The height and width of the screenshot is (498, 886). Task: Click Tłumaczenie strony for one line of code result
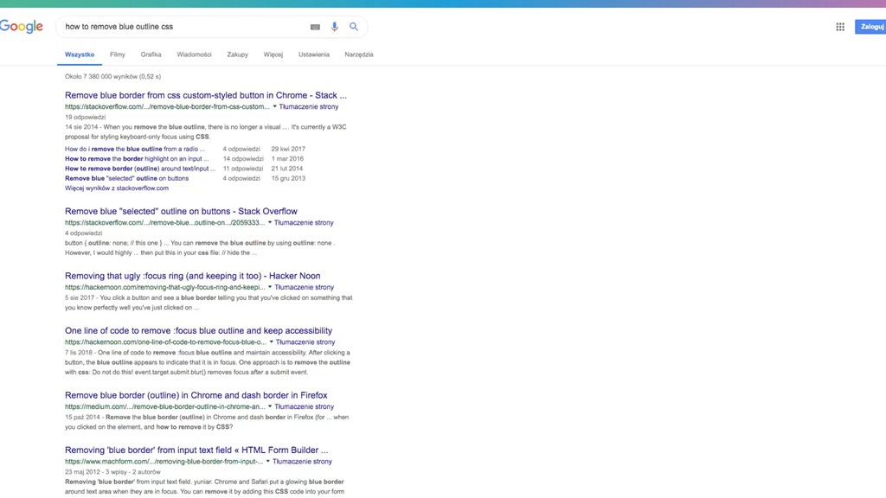305,342
